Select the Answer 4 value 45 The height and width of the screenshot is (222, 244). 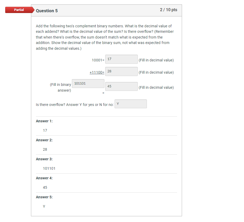[x=45, y=187]
